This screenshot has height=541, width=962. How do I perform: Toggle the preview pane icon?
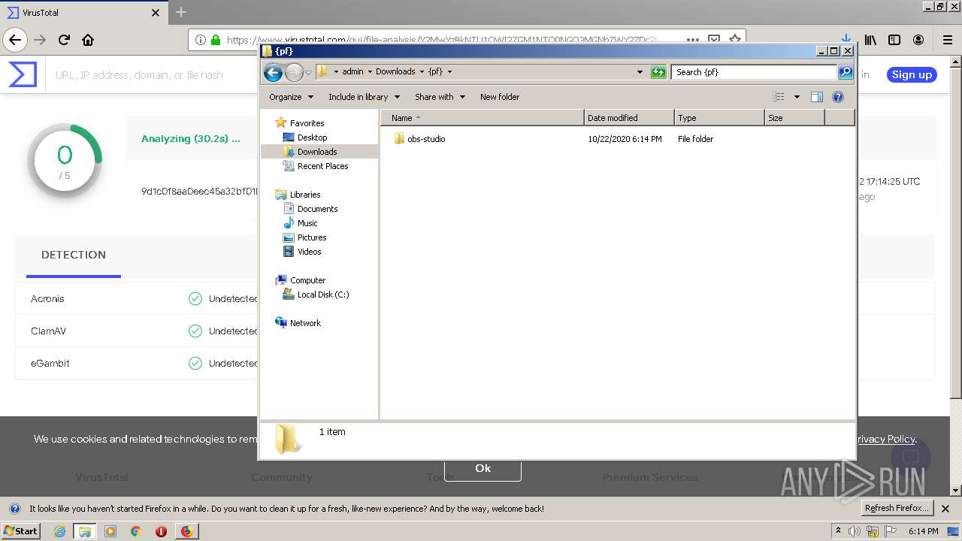point(817,97)
